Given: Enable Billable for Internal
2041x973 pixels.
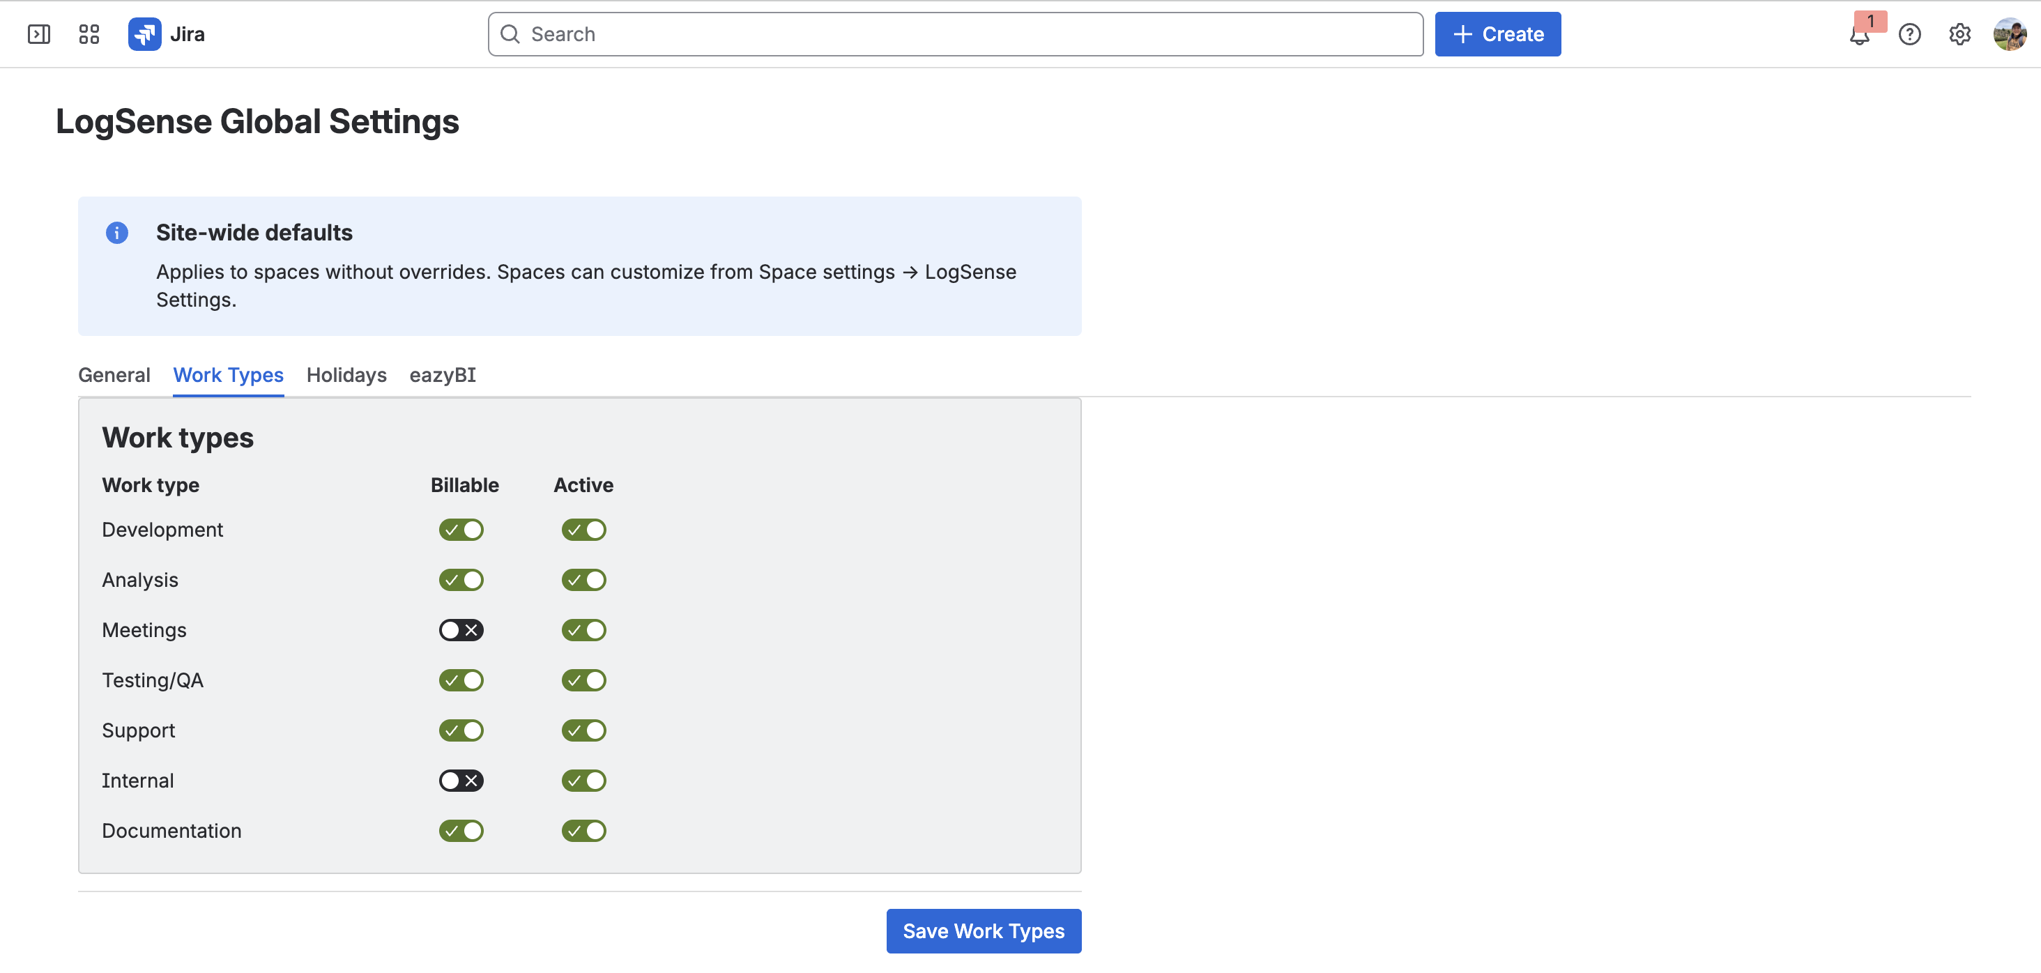Looking at the screenshot, I should pyautogui.click(x=461, y=781).
